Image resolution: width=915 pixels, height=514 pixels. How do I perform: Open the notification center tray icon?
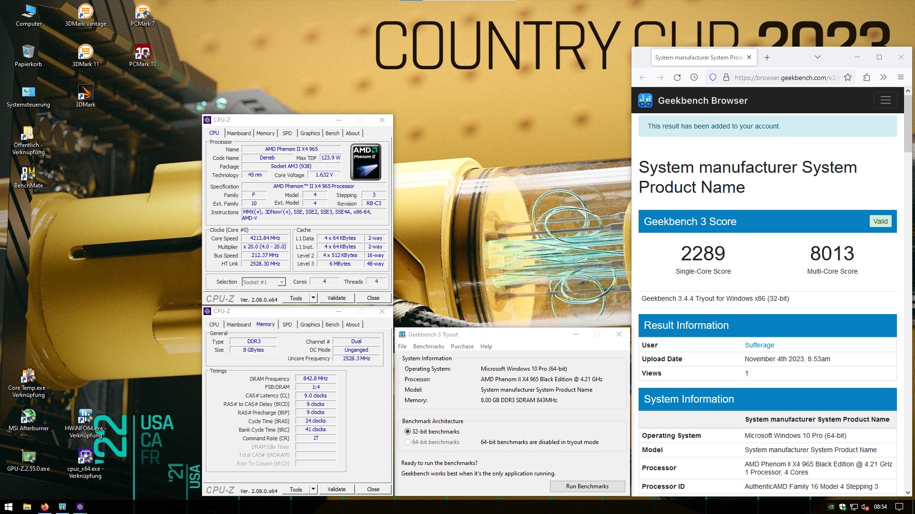coord(899,507)
